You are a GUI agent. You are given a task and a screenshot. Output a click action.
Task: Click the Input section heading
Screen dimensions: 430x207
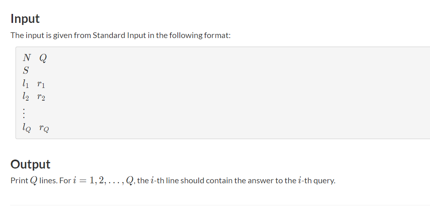coord(25,19)
